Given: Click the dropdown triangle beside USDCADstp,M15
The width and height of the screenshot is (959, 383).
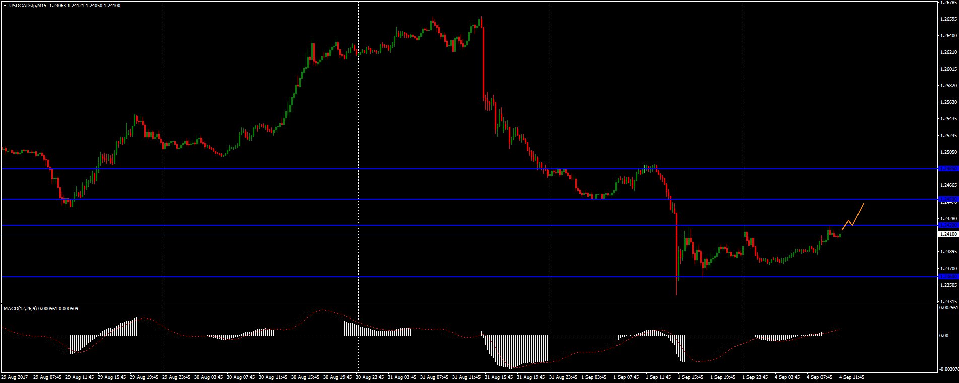Looking at the screenshot, I should tap(5, 6).
